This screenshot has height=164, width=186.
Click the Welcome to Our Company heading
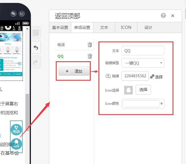pos(8,58)
